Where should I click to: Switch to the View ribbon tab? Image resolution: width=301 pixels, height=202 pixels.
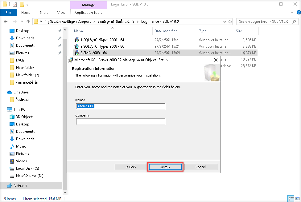click(61, 13)
